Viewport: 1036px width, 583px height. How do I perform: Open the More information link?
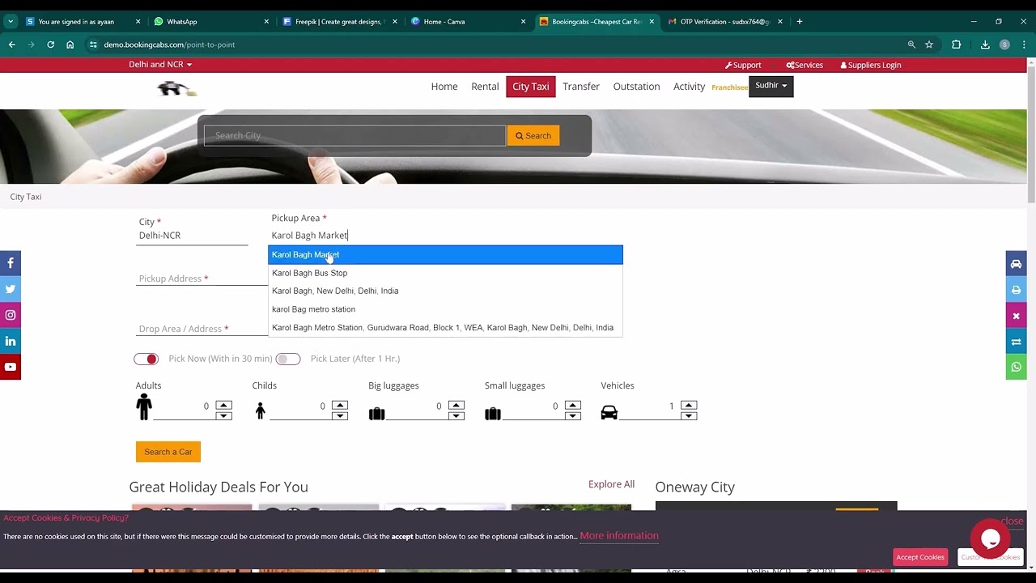[x=619, y=536]
